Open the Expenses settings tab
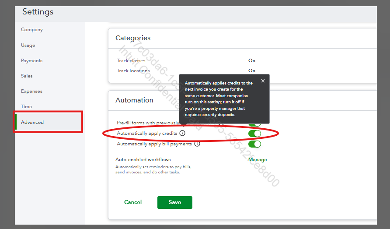Viewport: 390px width, 229px height. pos(31,91)
